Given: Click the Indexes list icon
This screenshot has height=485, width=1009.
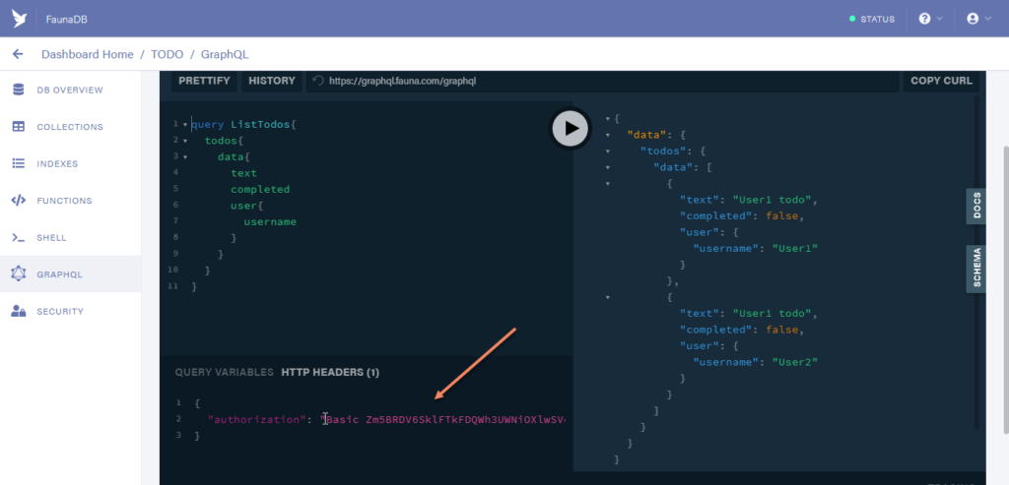Looking at the screenshot, I should coord(19,164).
